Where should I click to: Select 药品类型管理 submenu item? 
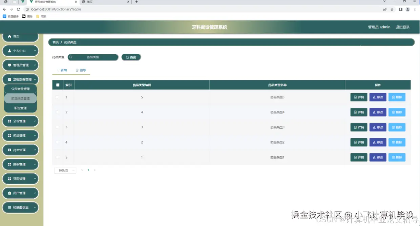[x=20, y=99]
